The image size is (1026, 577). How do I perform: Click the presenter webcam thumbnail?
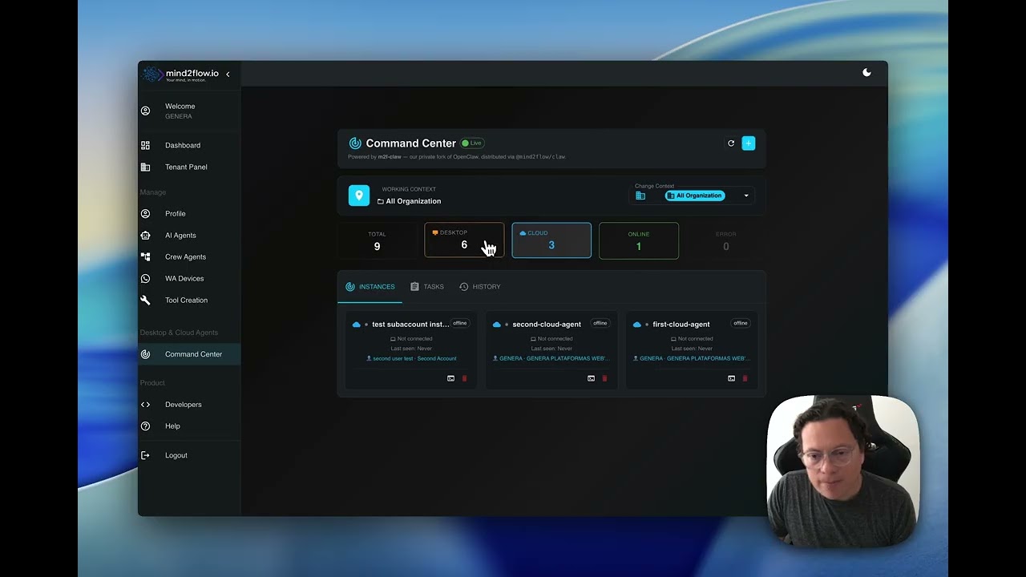point(843,470)
